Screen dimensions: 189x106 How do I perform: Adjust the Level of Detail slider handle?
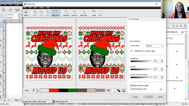151,77
